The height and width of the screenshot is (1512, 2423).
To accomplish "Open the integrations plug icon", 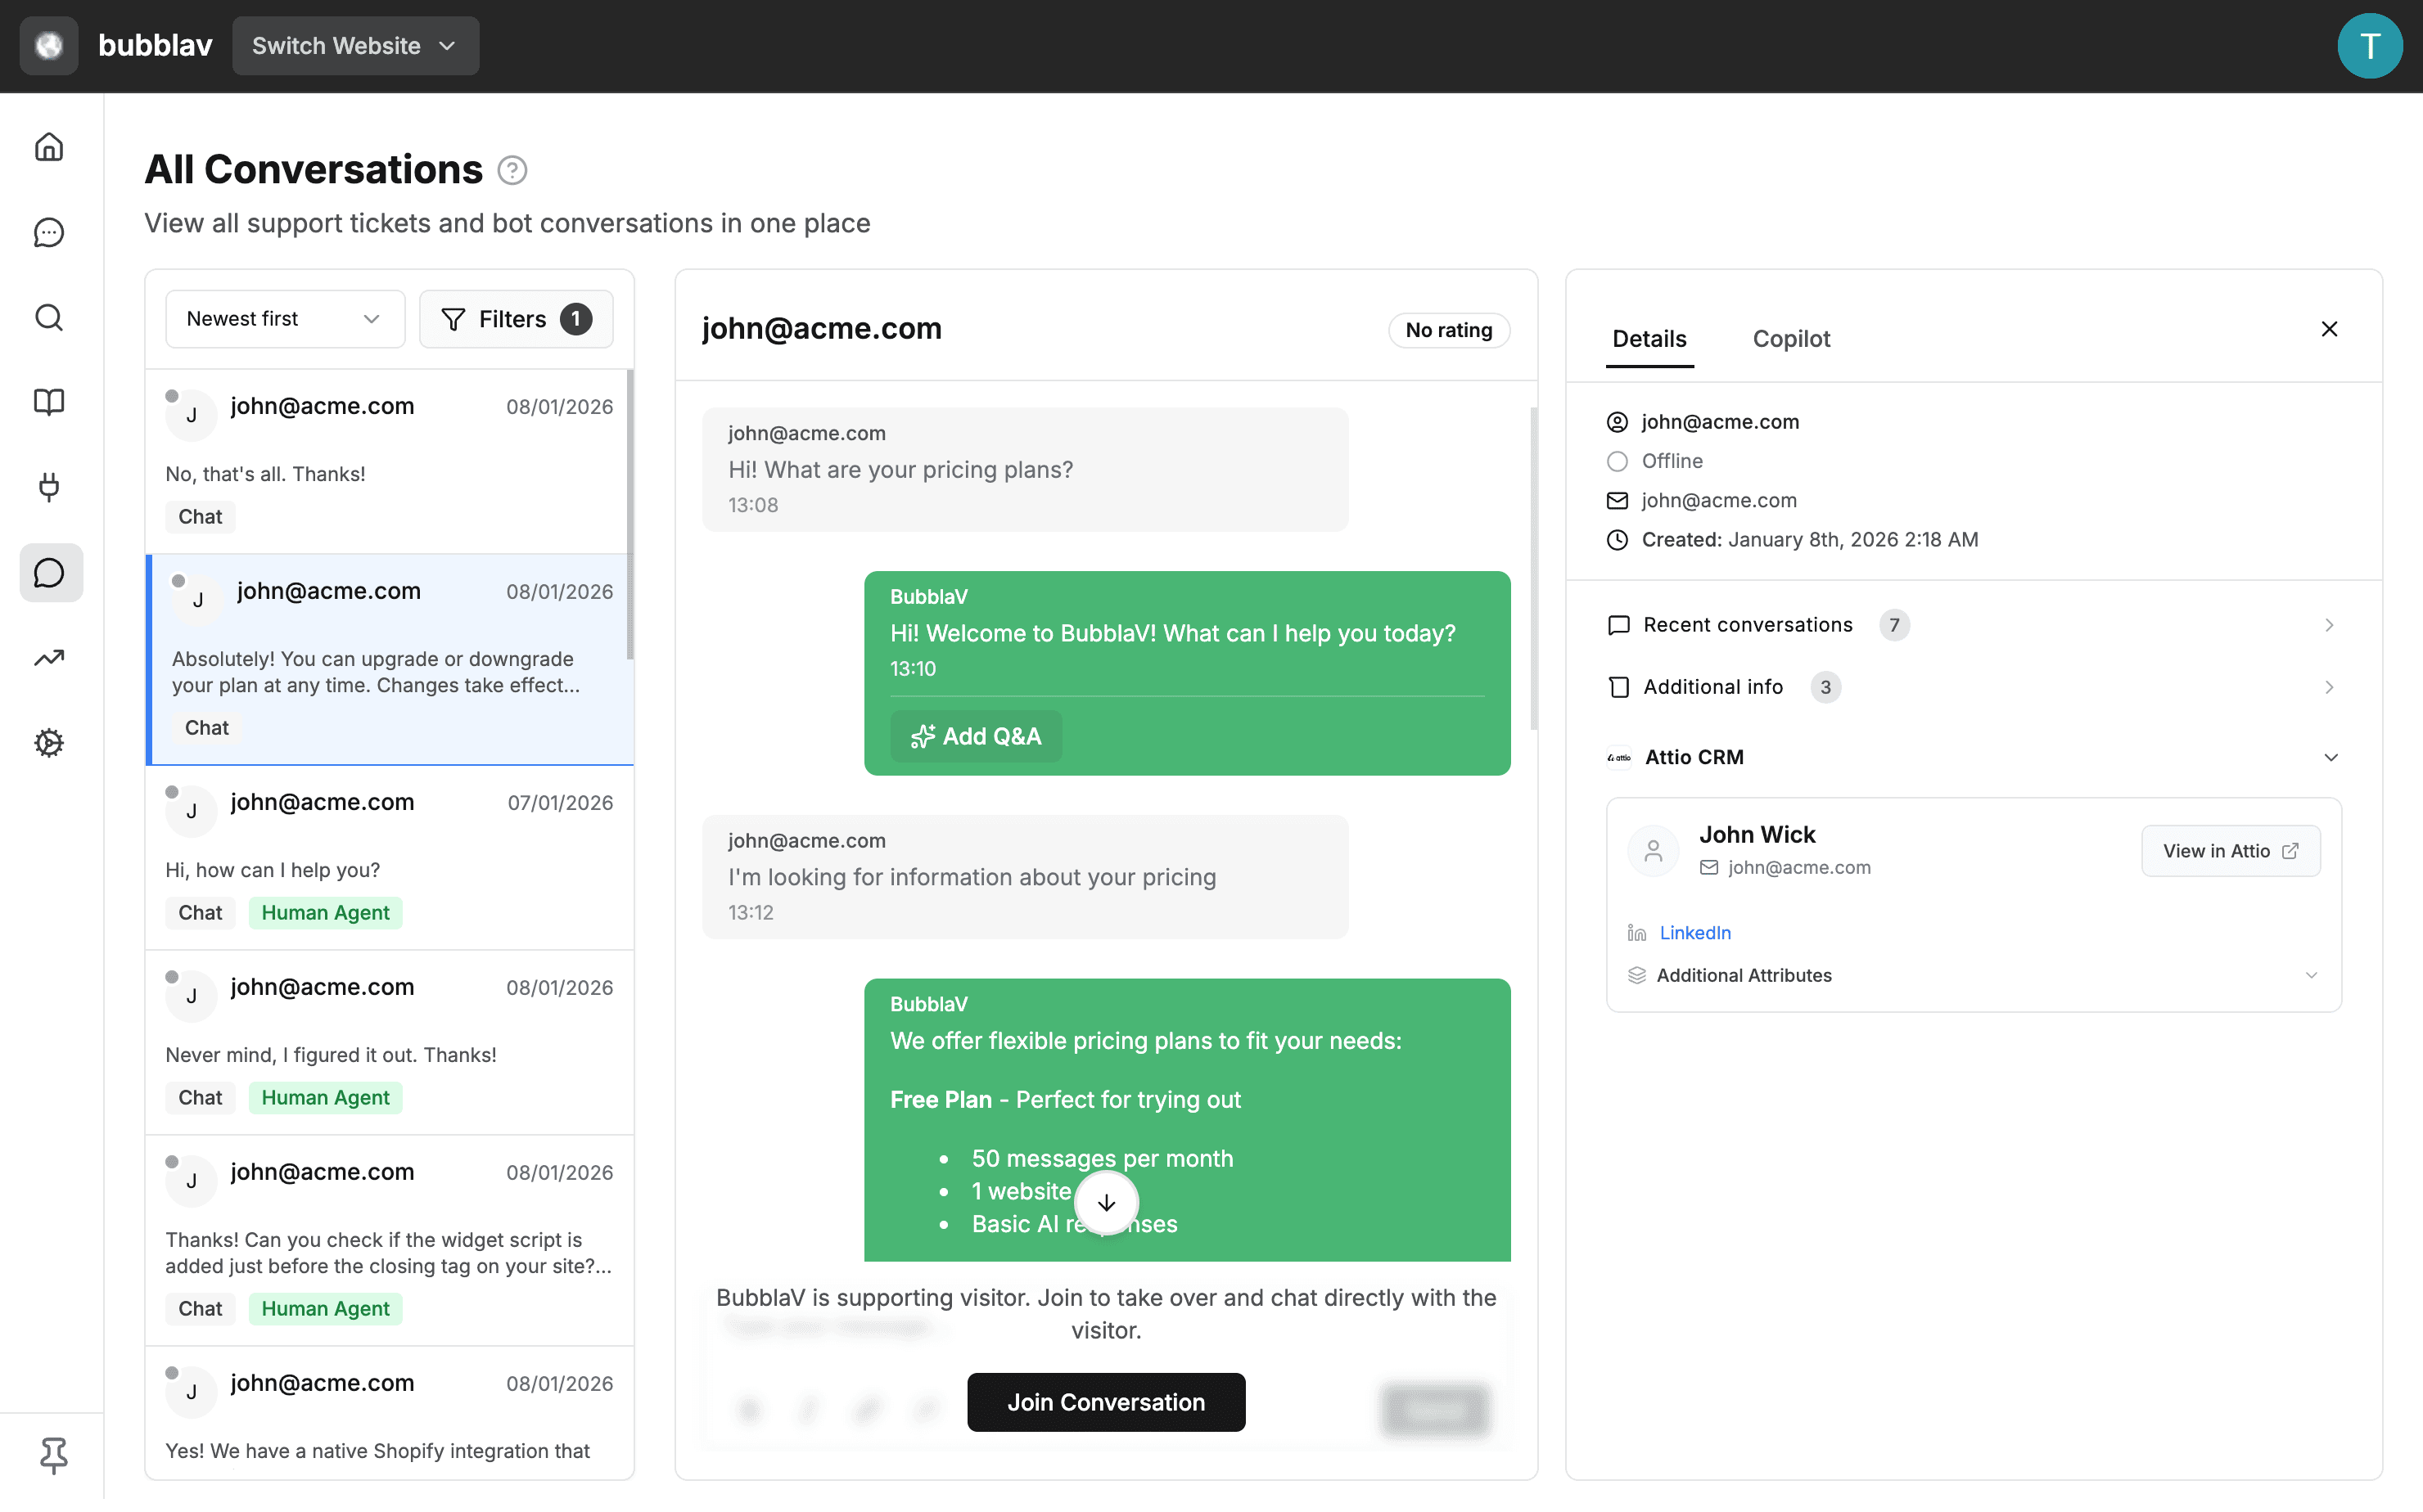I will coord(49,488).
